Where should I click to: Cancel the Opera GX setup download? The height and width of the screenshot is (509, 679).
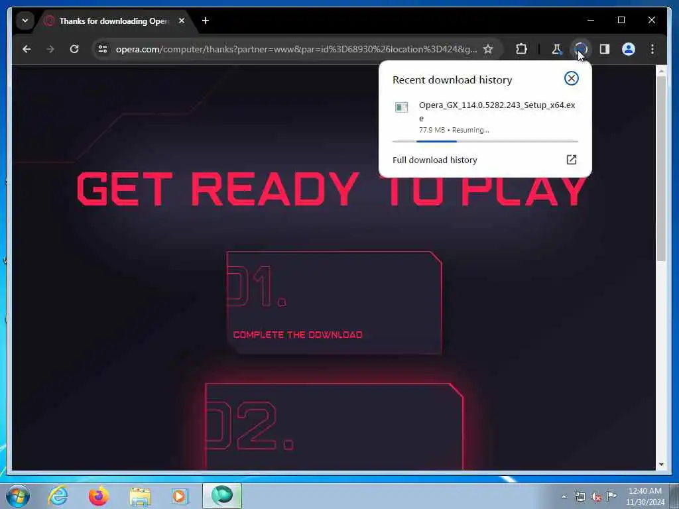click(x=571, y=78)
